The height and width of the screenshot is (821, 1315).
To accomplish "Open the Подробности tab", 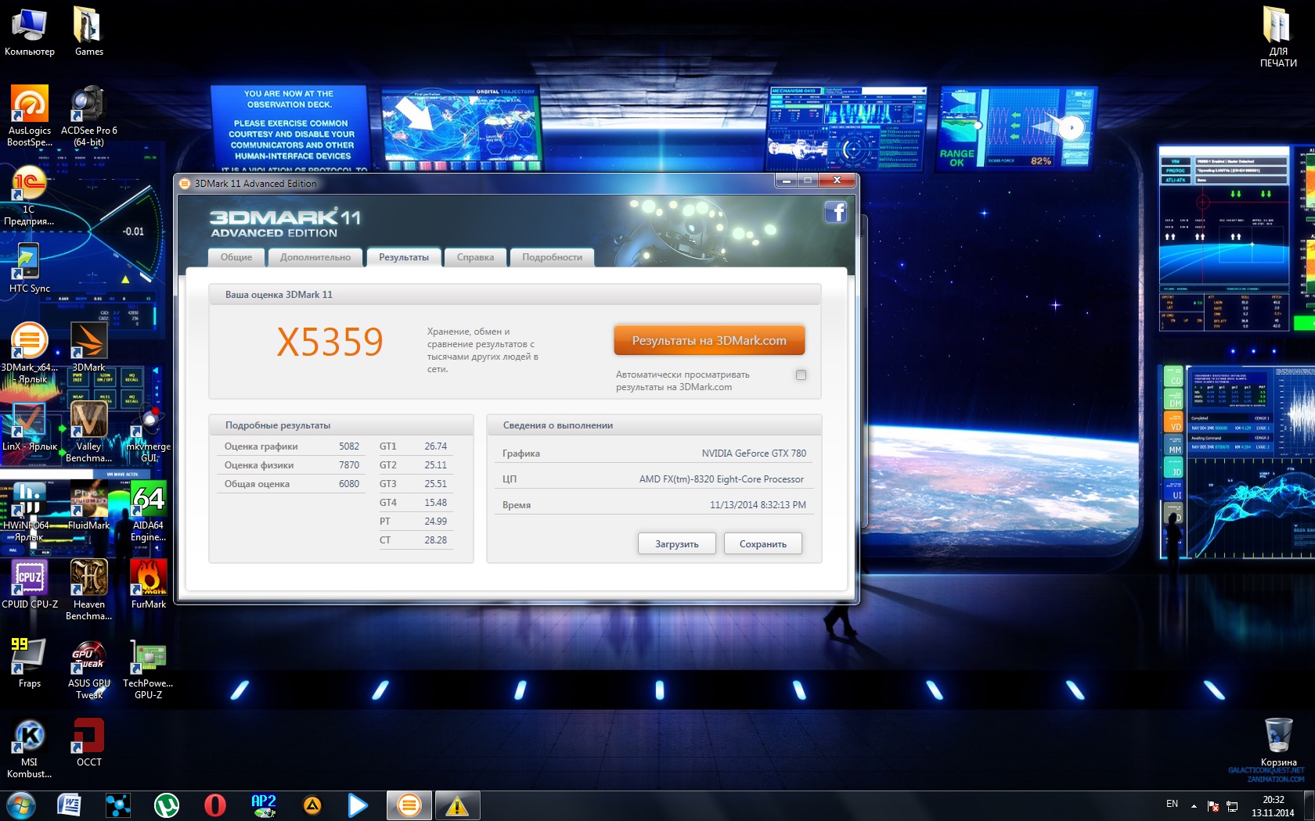I will pos(552,257).
